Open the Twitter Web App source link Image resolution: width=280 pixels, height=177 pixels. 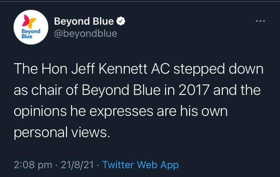(141, 165)
